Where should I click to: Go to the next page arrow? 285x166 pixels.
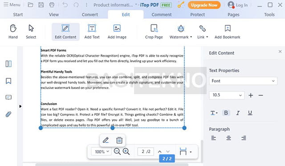click(x=168, y=152)
